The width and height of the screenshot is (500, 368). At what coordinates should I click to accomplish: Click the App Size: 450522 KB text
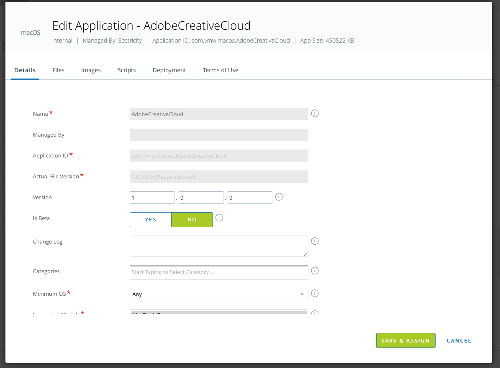pos(327,41)
